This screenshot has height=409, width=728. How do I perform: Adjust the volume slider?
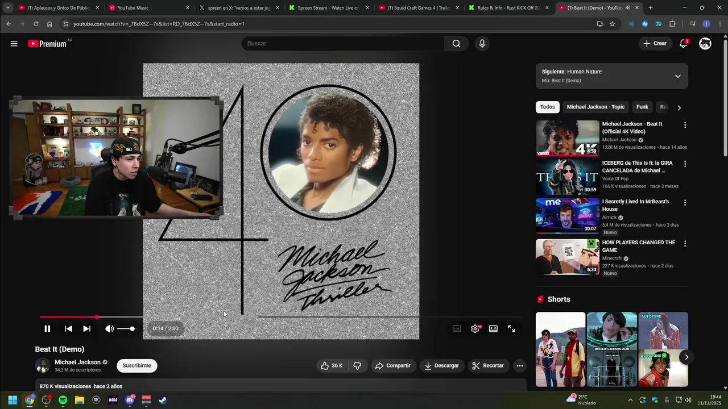pos(126,328)
